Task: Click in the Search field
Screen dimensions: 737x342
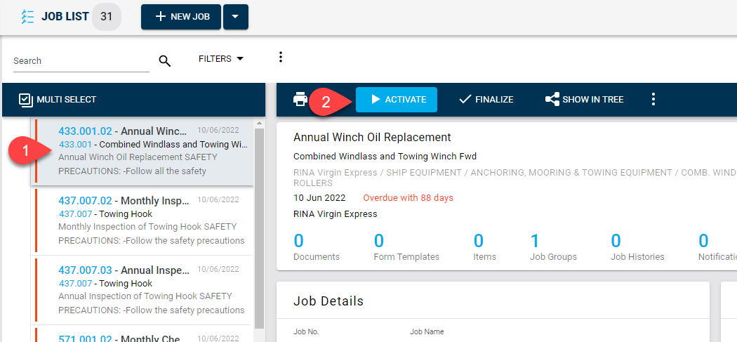Action: click(x=81, y=61)
